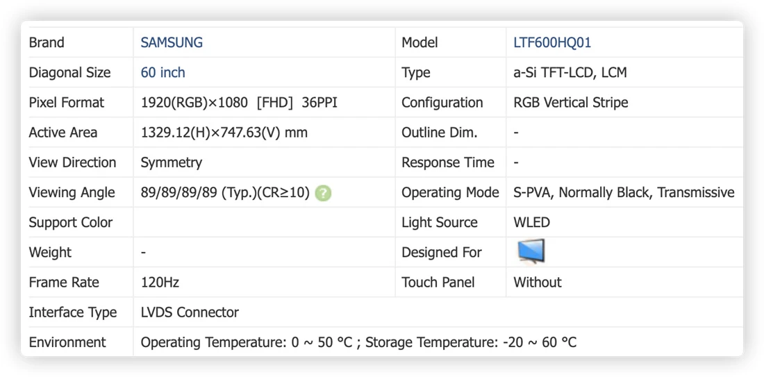The image size is (764, 377).
Task: Select the LVDS Connector value
Action: click(x=190, y=312)
